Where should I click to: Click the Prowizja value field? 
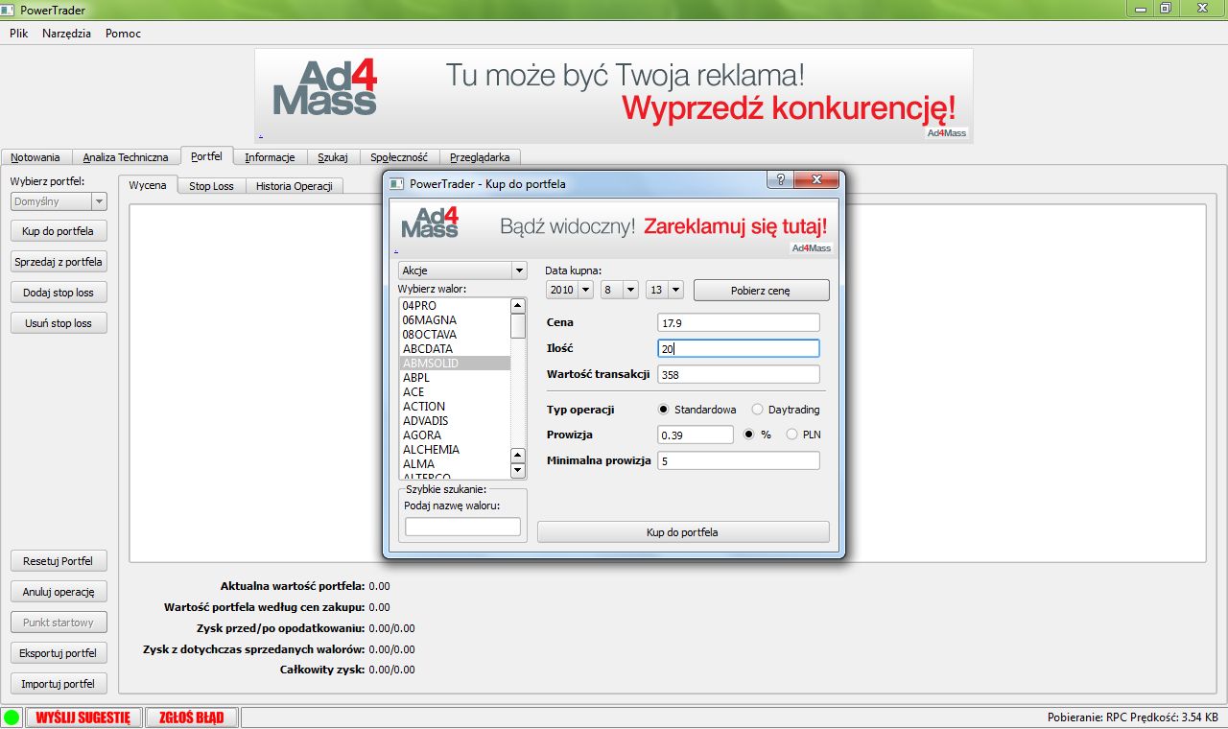[696, 435]
